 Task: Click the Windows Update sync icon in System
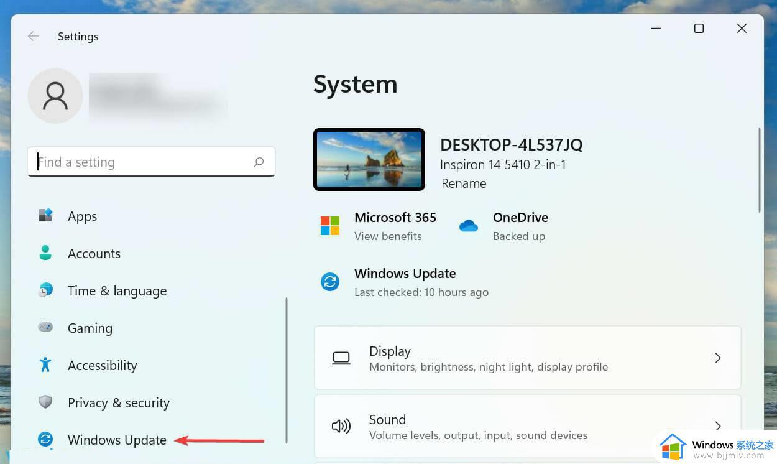click(x=330, y=282)
